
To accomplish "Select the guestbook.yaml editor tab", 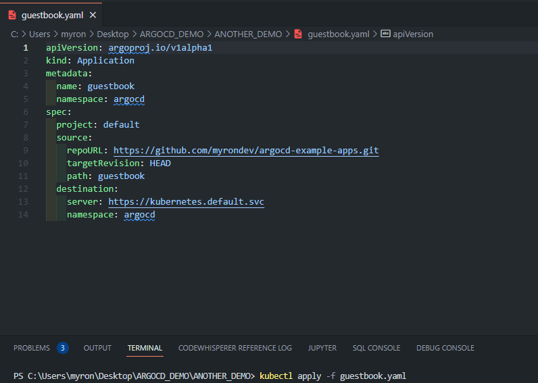I will tap(51, 15).
